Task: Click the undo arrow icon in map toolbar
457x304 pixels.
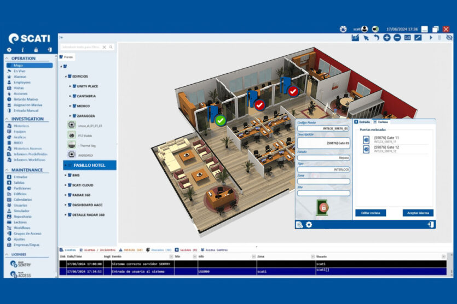Action: [x=377, y=38]
